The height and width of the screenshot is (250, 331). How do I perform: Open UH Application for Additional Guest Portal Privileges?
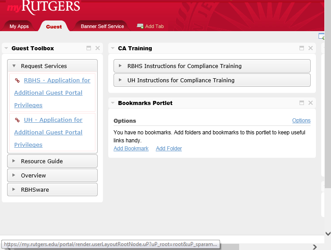(48, 132)
